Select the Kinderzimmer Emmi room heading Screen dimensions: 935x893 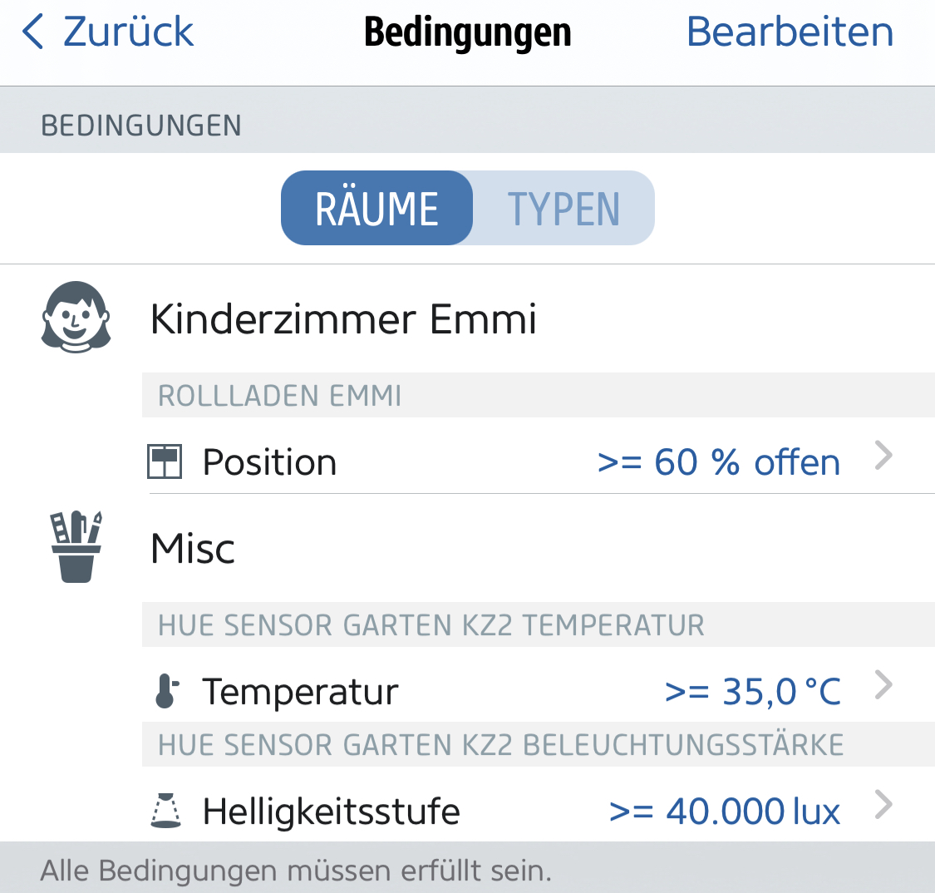(x=343, y=319)
